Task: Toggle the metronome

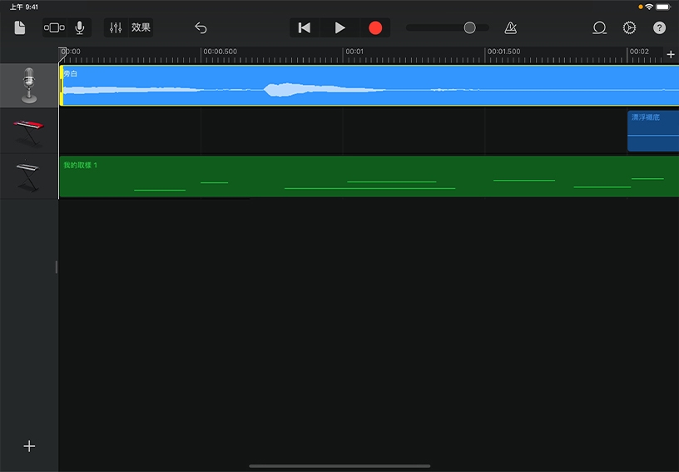Action: coord(510,27)
